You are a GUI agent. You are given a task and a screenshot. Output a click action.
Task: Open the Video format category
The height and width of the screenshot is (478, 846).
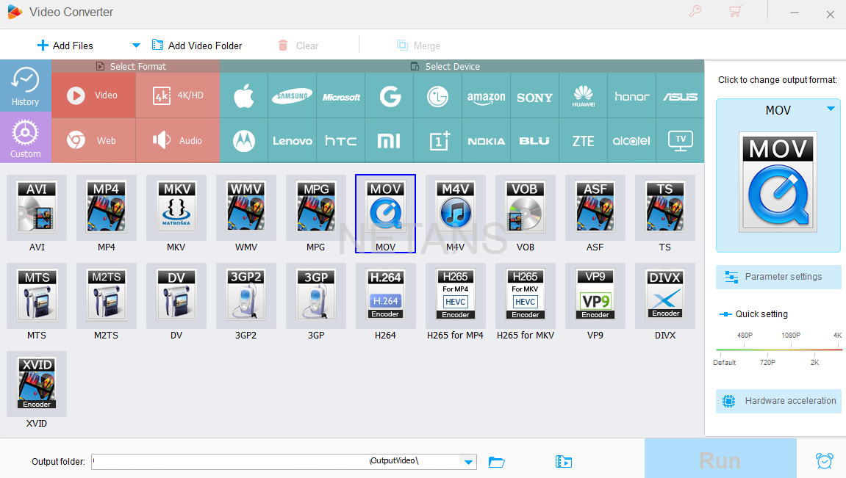click(93, 95)
